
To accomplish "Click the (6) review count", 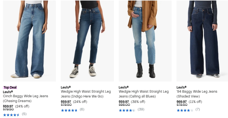I will tap(82, 109).
